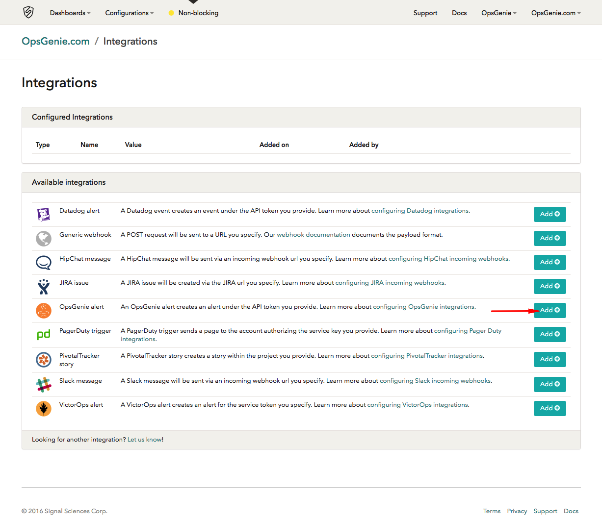602x519 pixels.
Task: Click the Let us know link
Action: click(145, 440)
